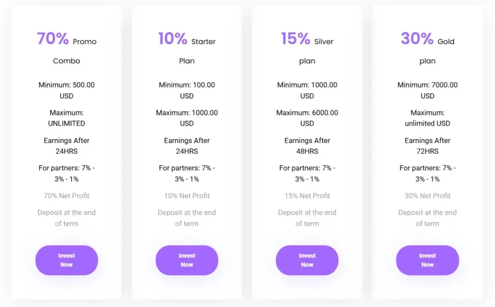This screenshot has width=495, height=307.
Task: Click the 70% heading of the Promo card
Action: click(x=53, y=39)
